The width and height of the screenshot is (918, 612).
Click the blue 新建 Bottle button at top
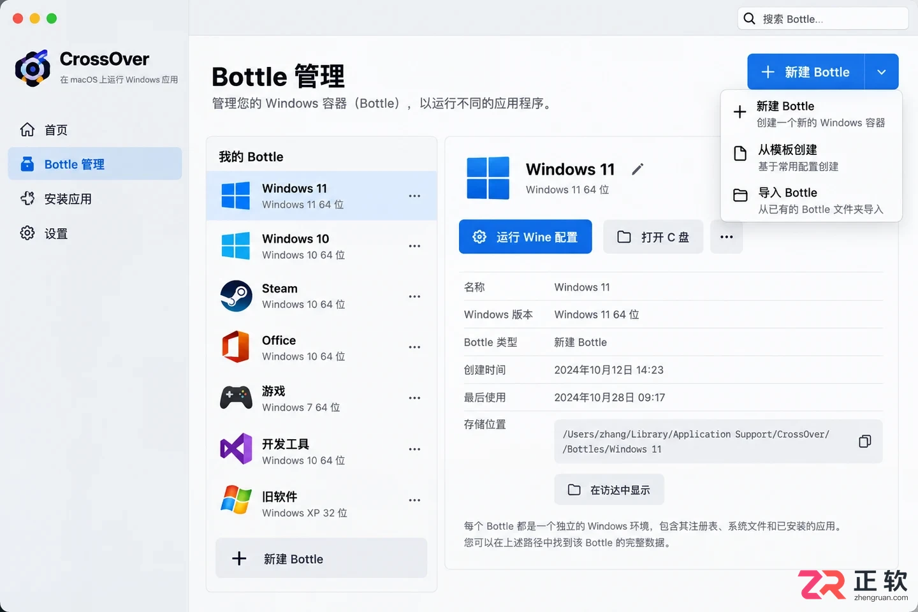click(806, 72)
